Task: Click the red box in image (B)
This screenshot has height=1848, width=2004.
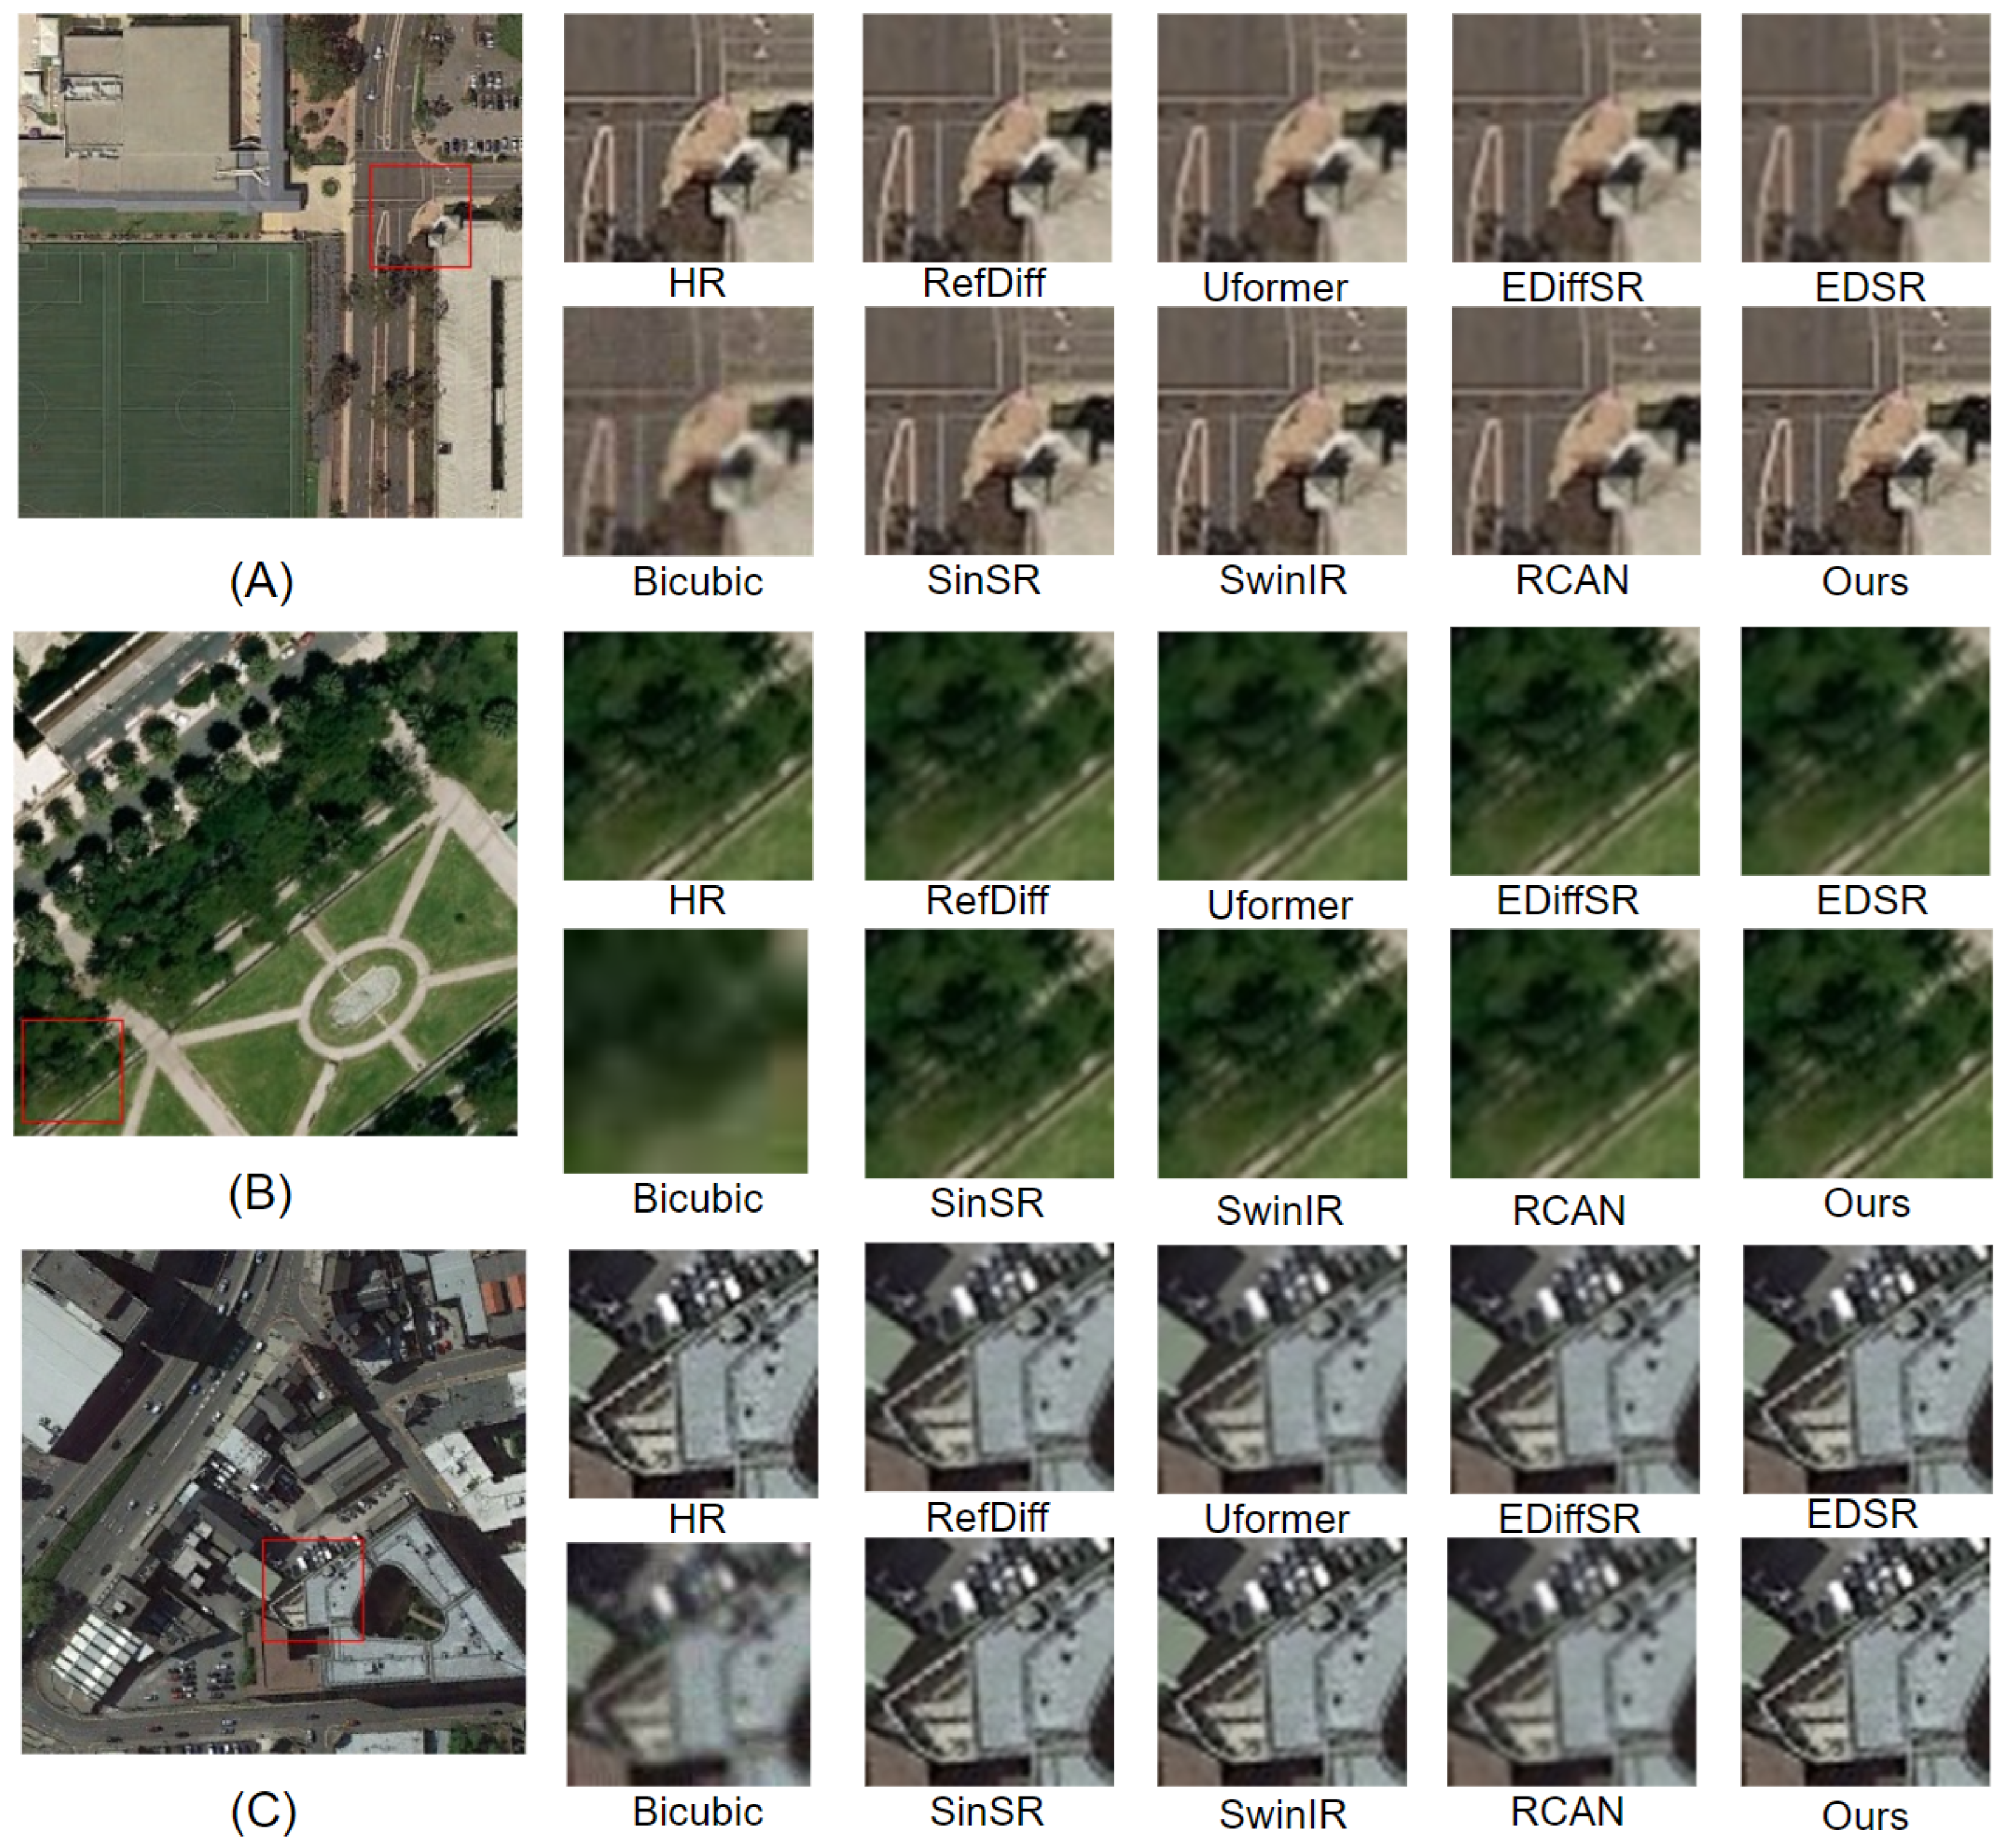Action: coord(73,1071)
